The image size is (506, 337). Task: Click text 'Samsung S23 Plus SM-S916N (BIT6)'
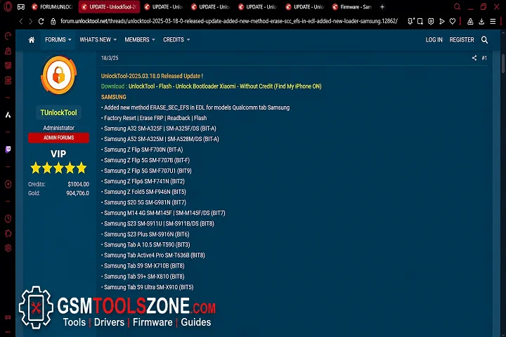[146, 234]
